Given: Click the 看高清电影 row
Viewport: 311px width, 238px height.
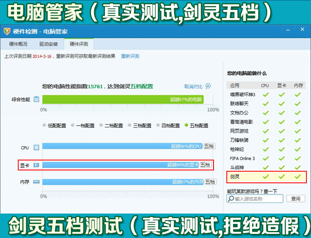Looking at the screenshot, I should click(266, 122).
